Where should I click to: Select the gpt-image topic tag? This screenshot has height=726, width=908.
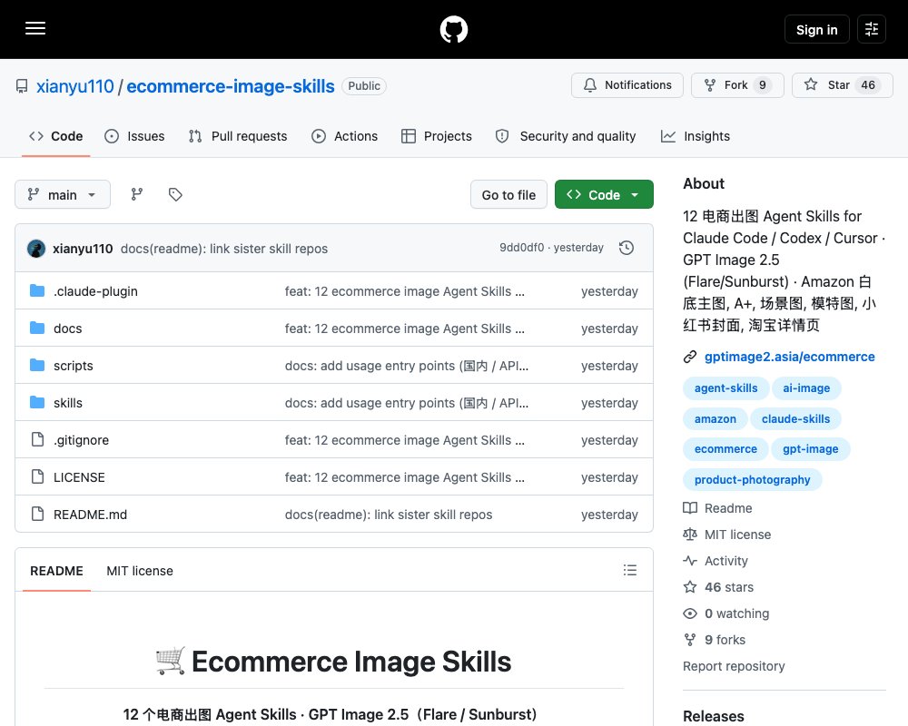810,448
